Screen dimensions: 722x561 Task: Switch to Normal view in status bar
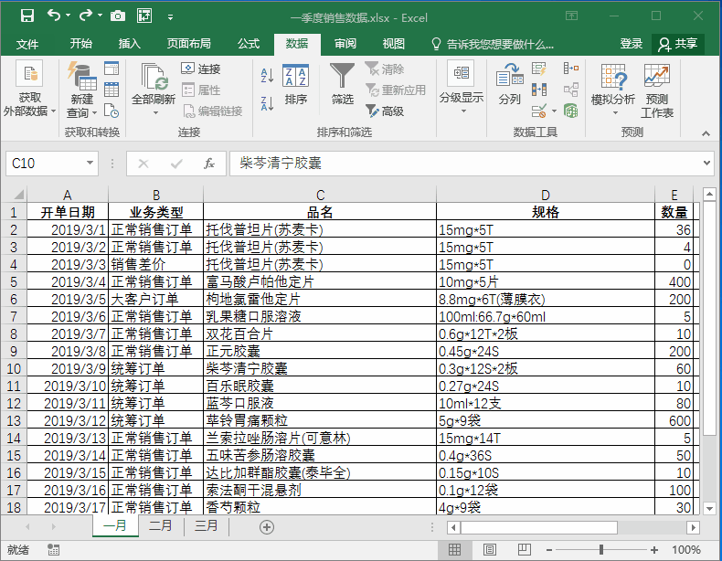tap(454, 549)
